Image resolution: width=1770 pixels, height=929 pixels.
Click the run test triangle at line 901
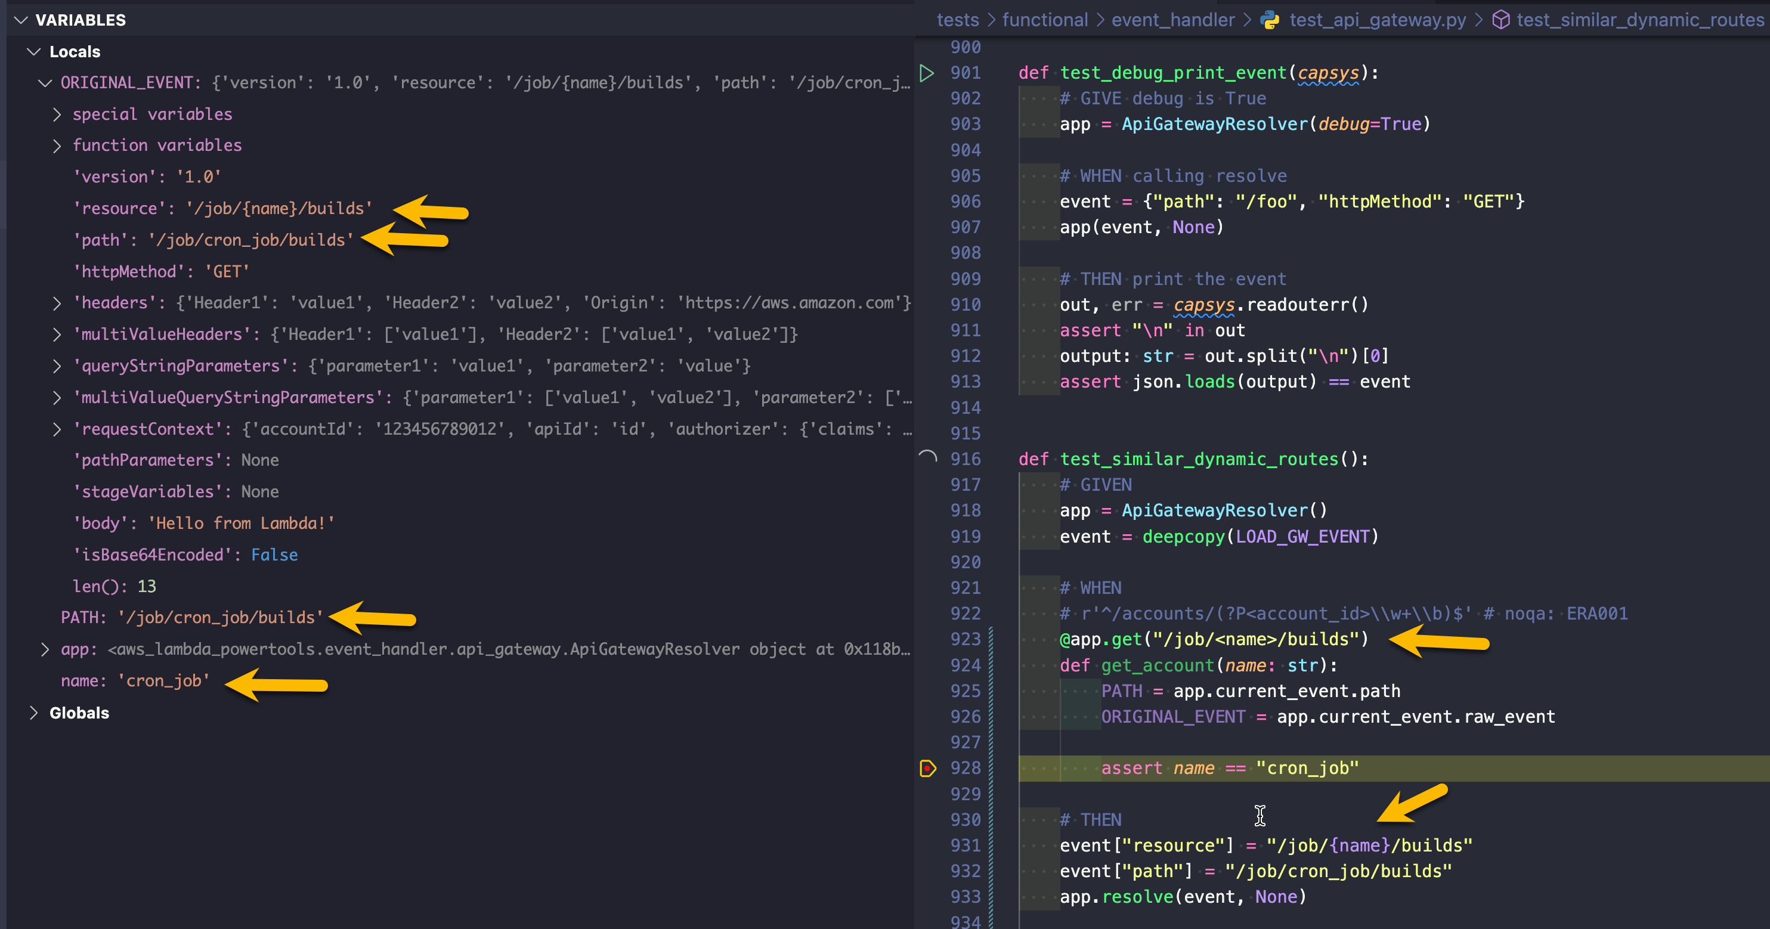point(927,73)
